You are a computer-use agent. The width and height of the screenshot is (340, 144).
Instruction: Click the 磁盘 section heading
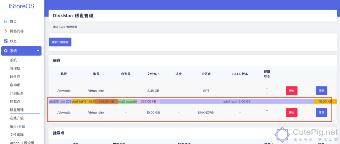tap(56, 60)
